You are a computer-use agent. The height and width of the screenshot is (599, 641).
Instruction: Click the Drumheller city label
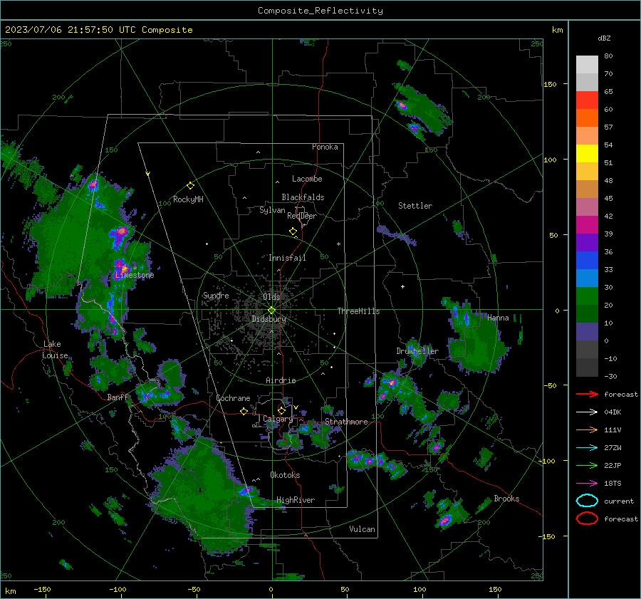click(x=417, y=351)
